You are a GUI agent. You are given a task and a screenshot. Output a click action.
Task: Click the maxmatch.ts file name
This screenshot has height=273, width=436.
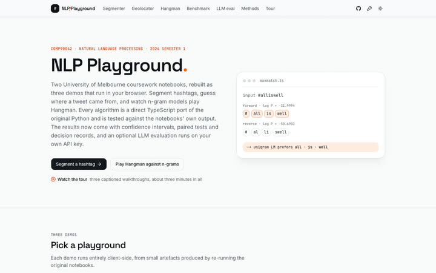(272, 81)
